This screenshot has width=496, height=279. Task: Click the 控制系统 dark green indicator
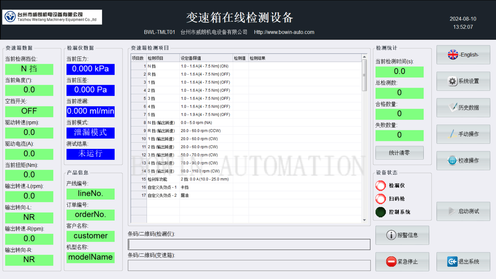click(x=381, y=212)
